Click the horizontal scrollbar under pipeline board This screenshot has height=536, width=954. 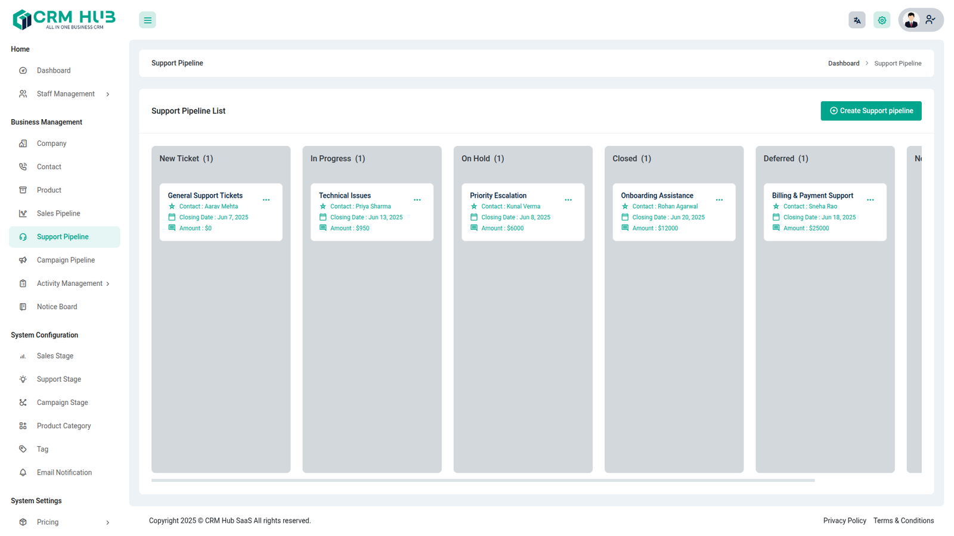point(483,480)
